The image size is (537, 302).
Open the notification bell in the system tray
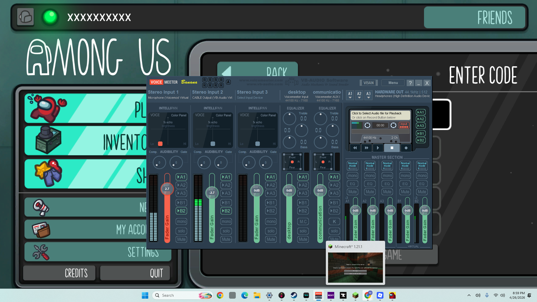click(x=529, y=295)
